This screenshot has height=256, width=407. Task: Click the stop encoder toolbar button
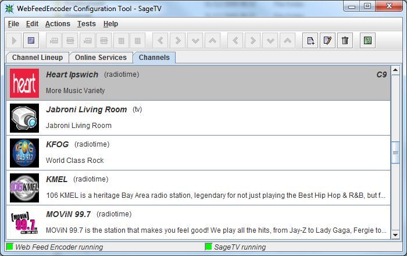point(32,41)
